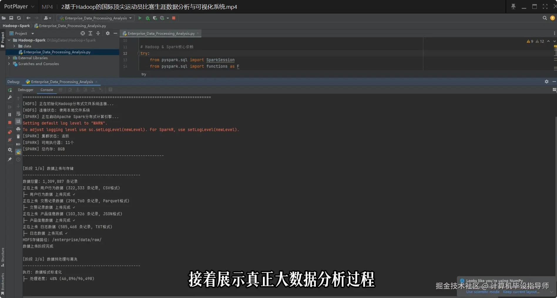
Task: Click the Enterprise_Data_Processing_Analysis.py editor tab
Action: (x=161, y=33)
